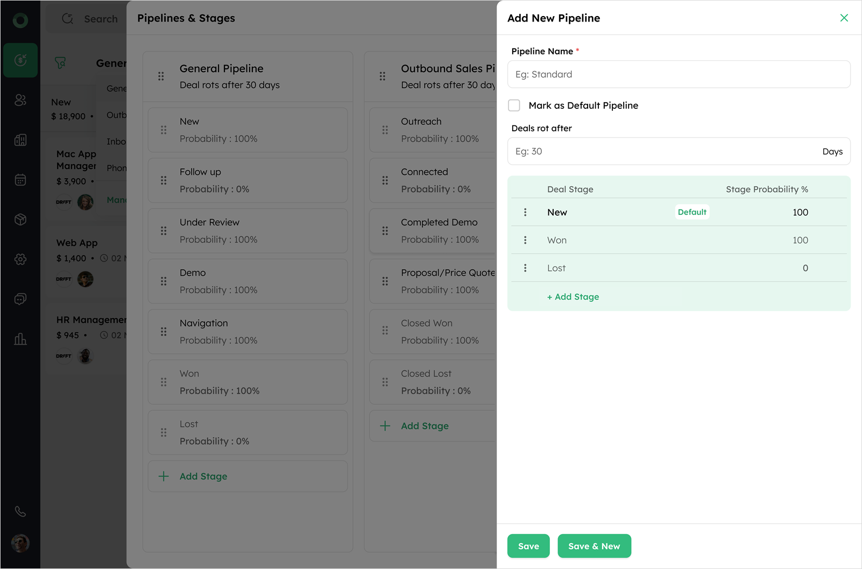
Task: Check Mark as Default Pipeline
Action: point(514,106)
